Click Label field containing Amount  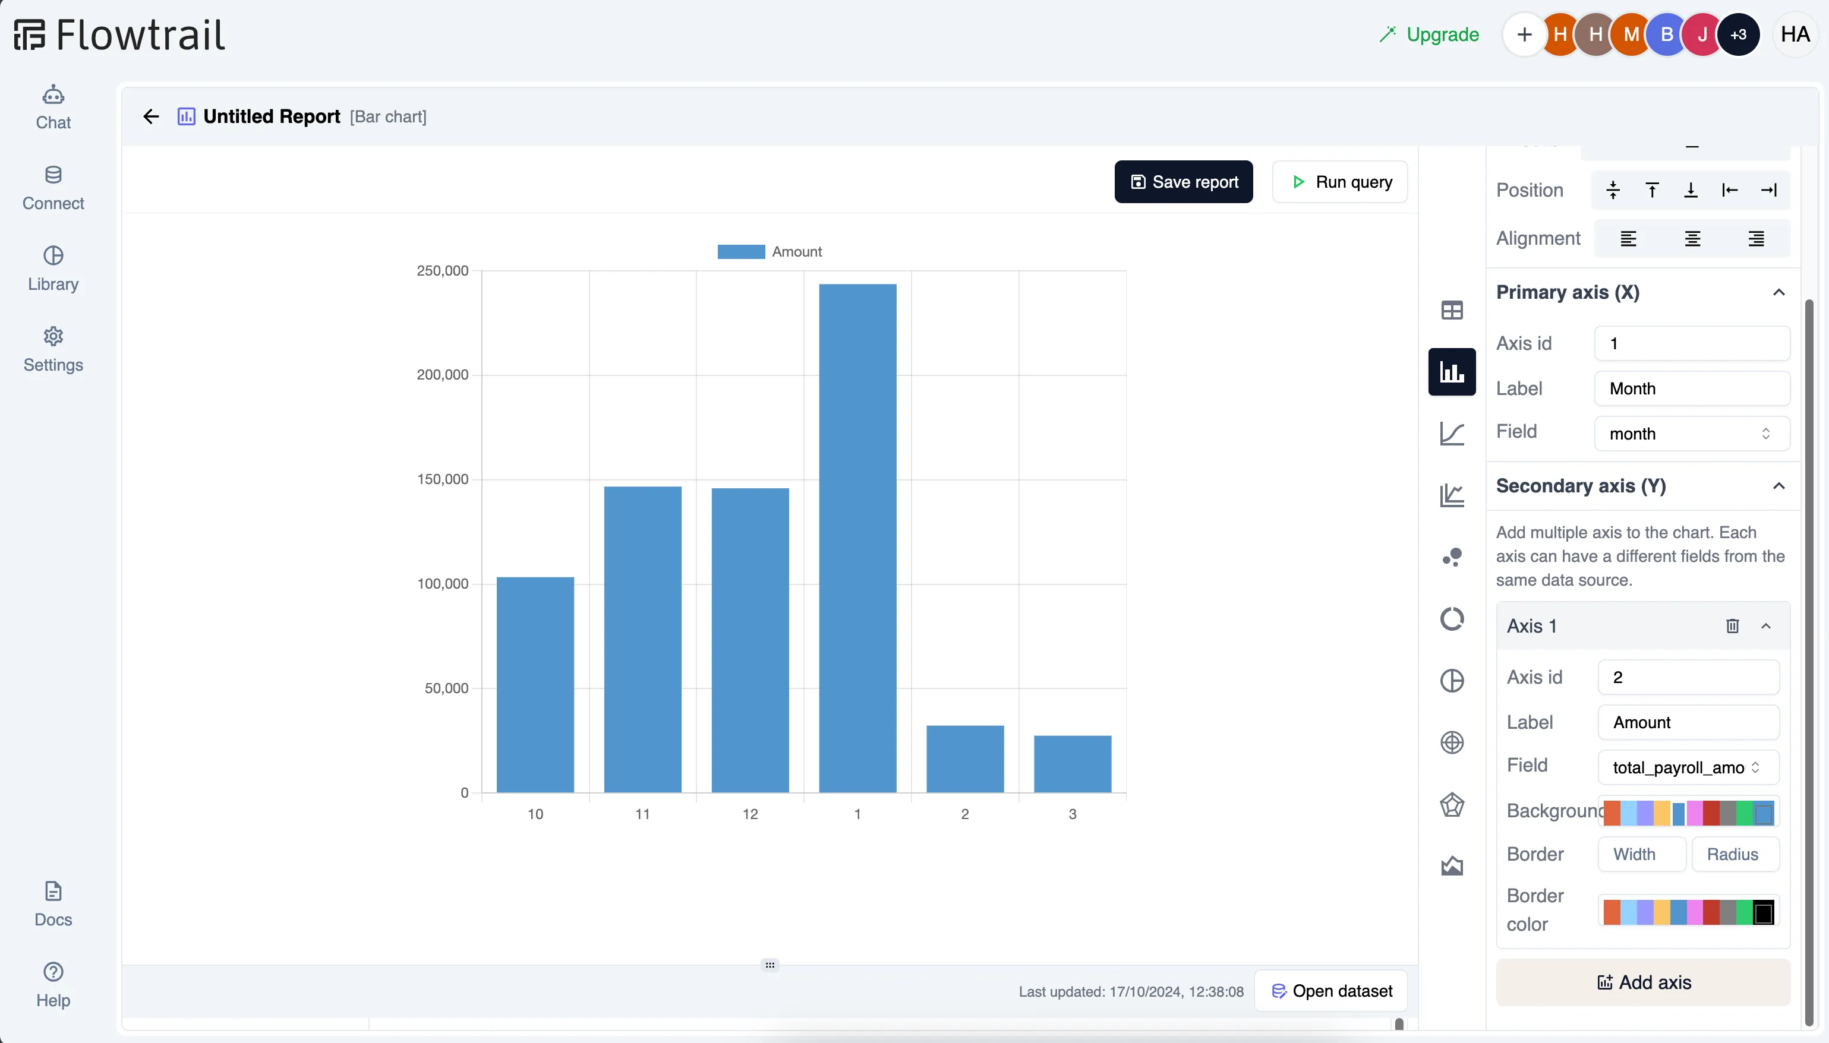1688,722
